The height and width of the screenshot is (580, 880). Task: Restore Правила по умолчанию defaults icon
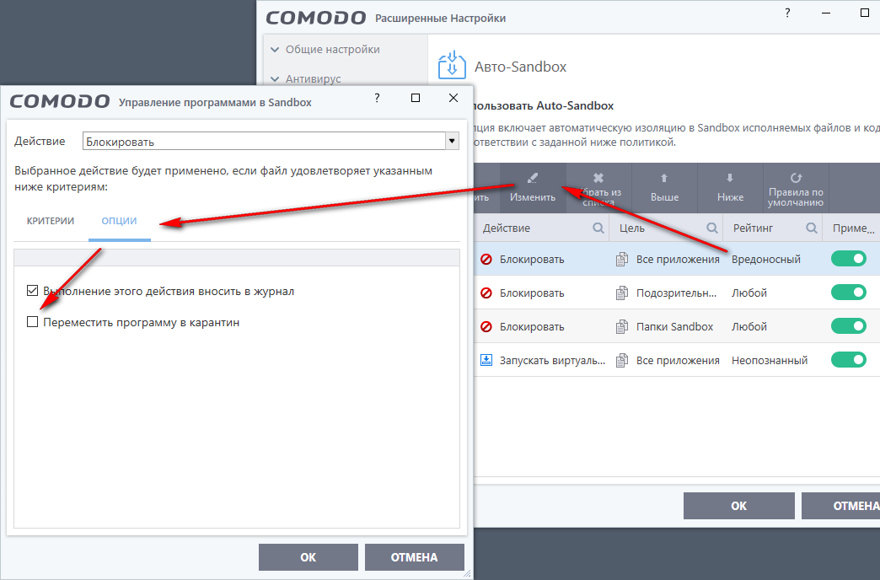(x=796, y=178)
